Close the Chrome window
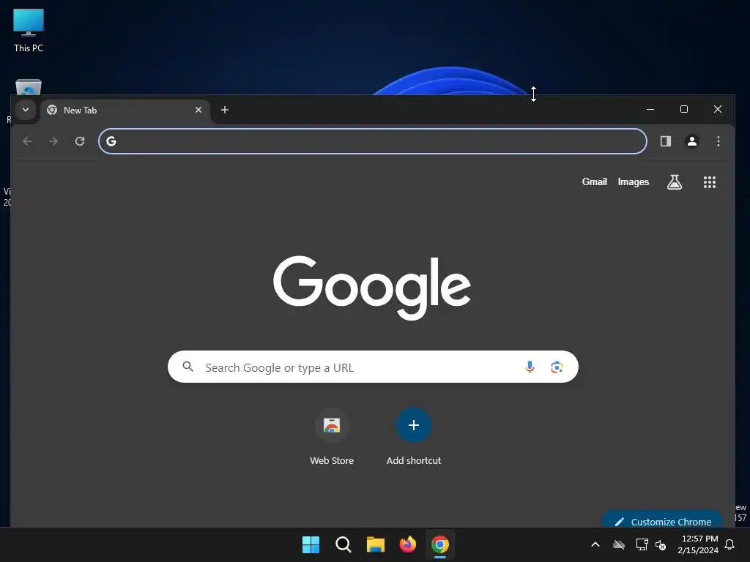This screenshot has height=562, width=750. coord(718,110)
